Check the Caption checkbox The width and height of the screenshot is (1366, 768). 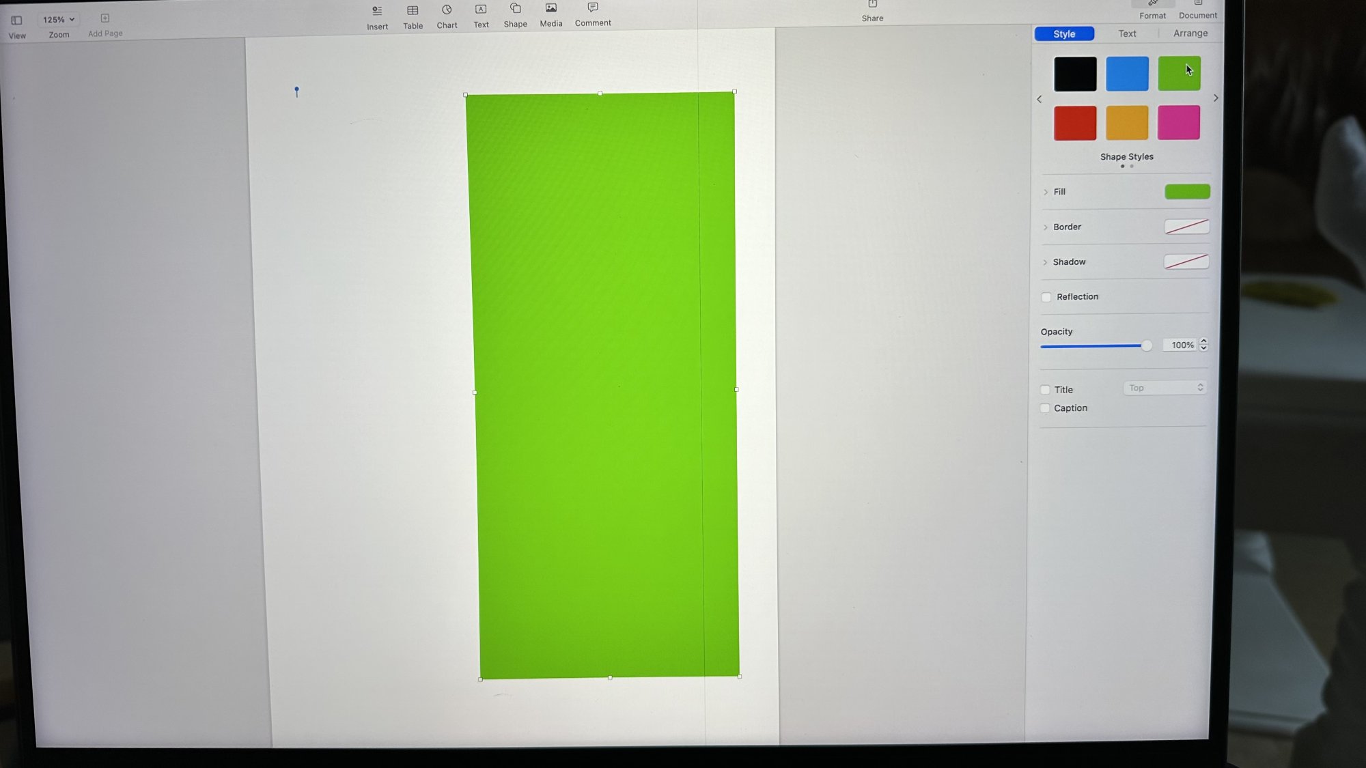[1045, 408]
